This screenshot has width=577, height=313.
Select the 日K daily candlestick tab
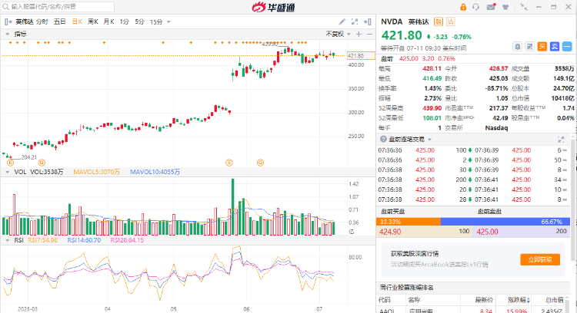77,22
